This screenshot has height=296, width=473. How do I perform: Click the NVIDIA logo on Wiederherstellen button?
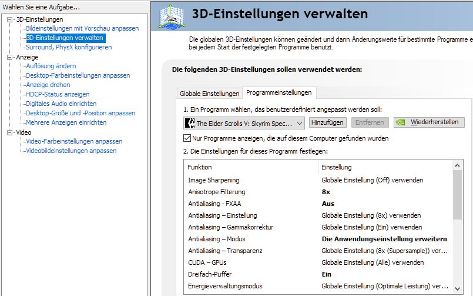click(400, 122)
